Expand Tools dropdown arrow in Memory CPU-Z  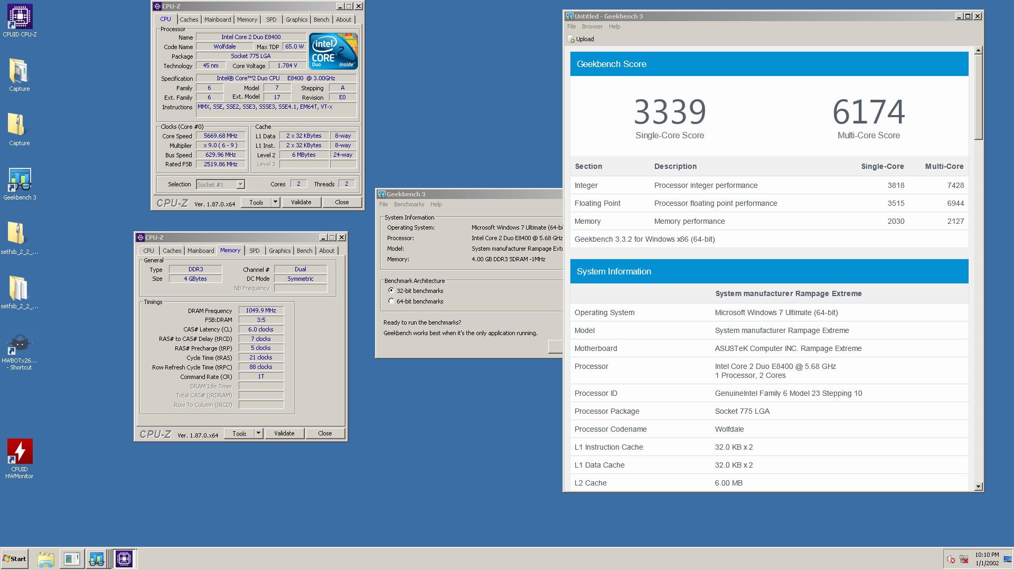click(258, 433)
